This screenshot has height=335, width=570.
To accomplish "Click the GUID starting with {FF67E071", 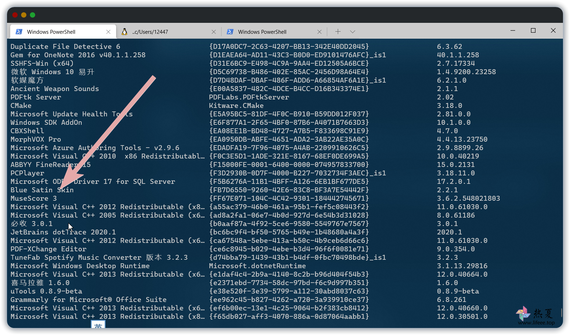I will tap(289, 198).
